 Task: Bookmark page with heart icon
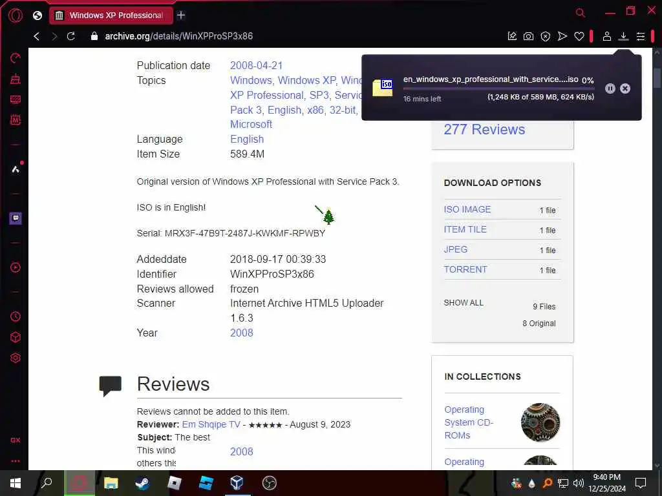pyautogui.click(x=579, y=37)
